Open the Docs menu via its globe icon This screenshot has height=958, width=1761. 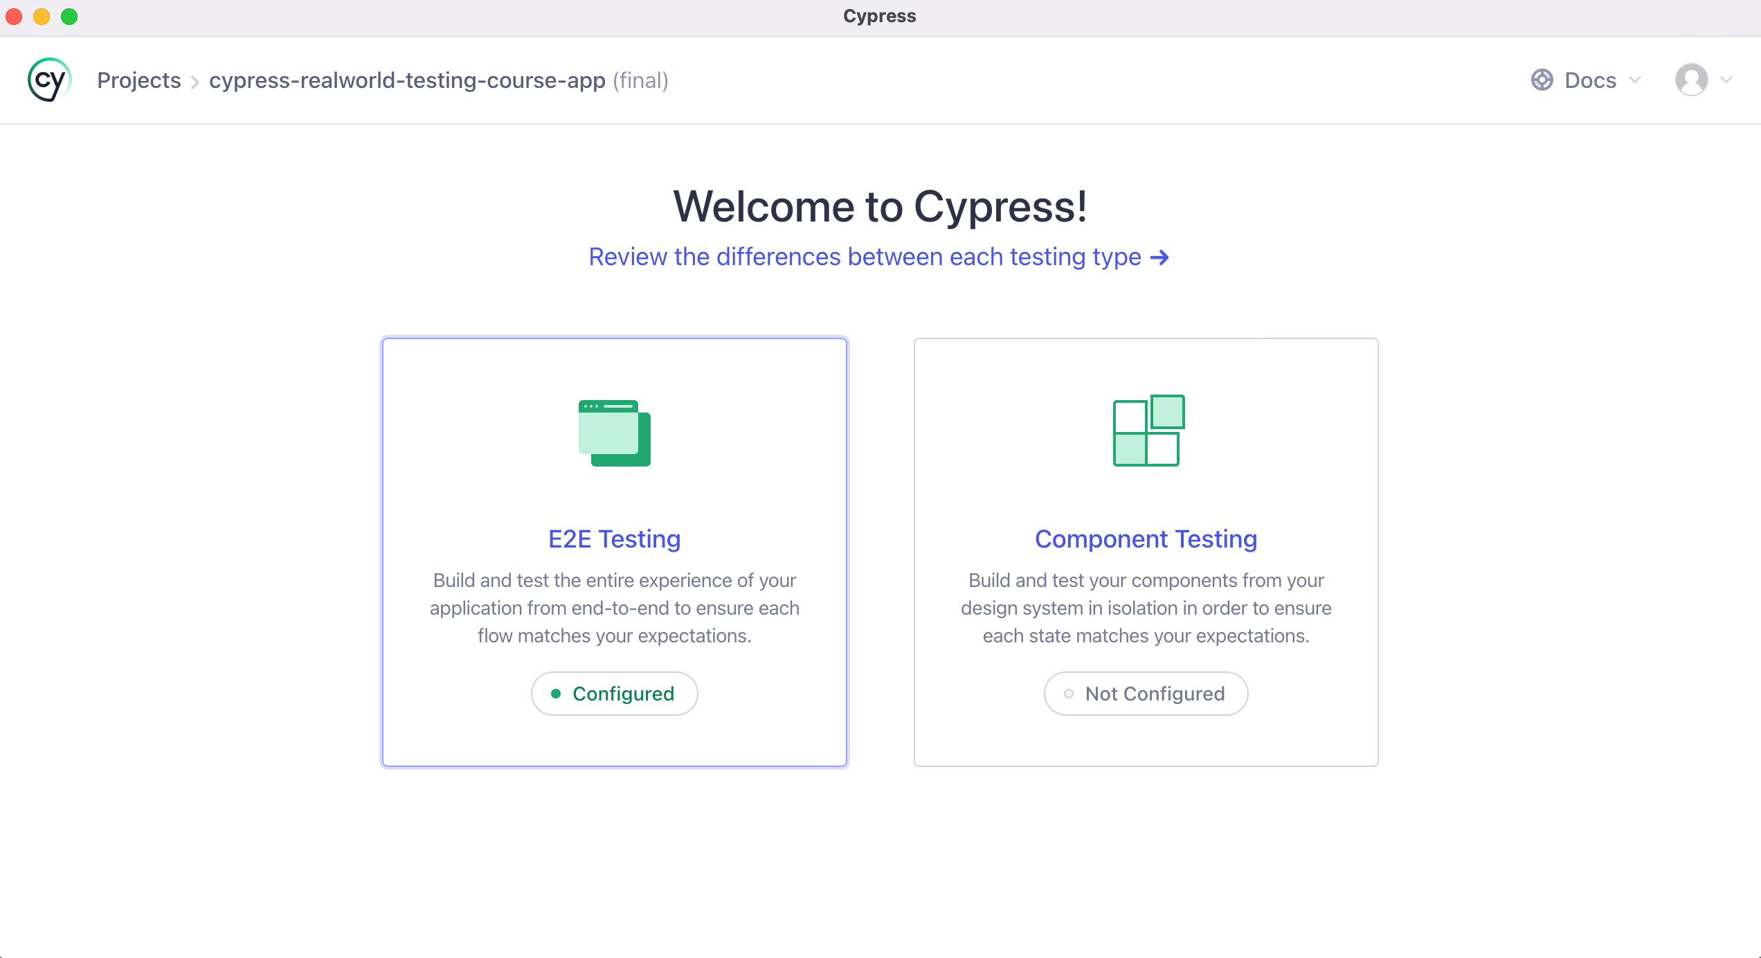(x=1542, y=80)
